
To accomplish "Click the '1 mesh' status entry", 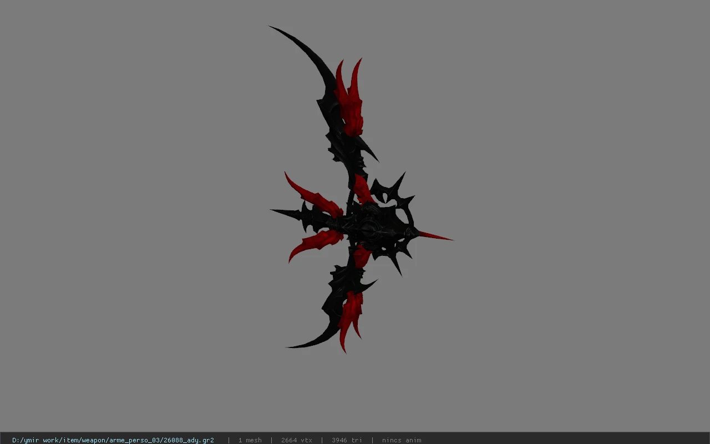I will pyautogui.click(x=250, y=440).
